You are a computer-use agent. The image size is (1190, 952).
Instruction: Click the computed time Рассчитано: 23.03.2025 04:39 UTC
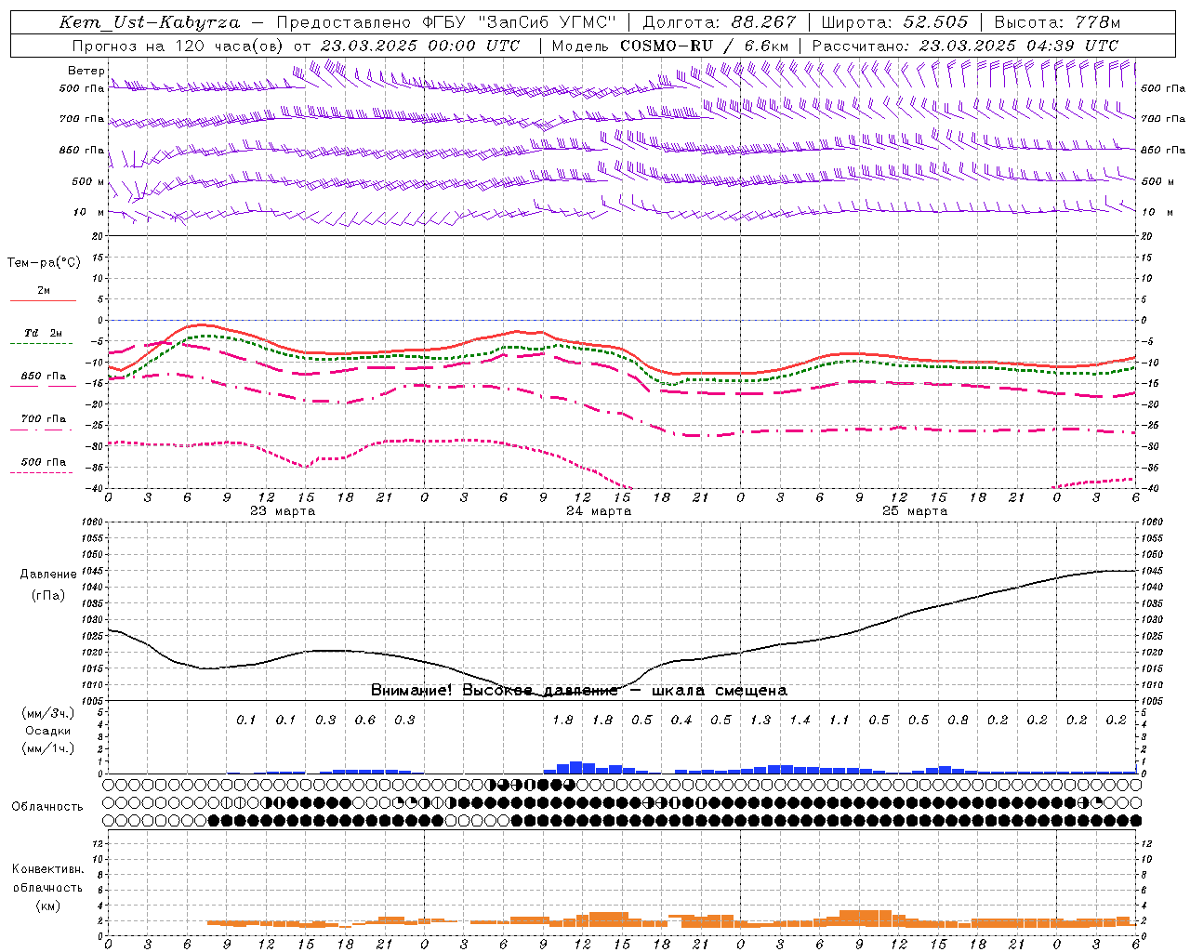[965, 46]
